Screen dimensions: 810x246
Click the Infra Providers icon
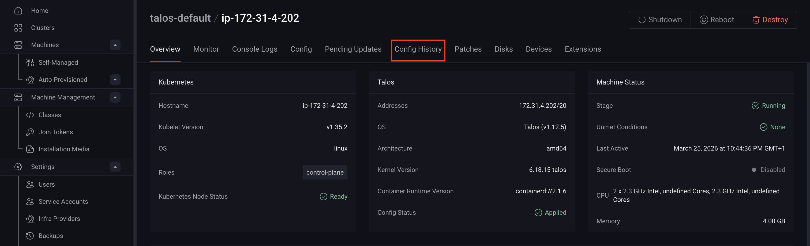30,219
